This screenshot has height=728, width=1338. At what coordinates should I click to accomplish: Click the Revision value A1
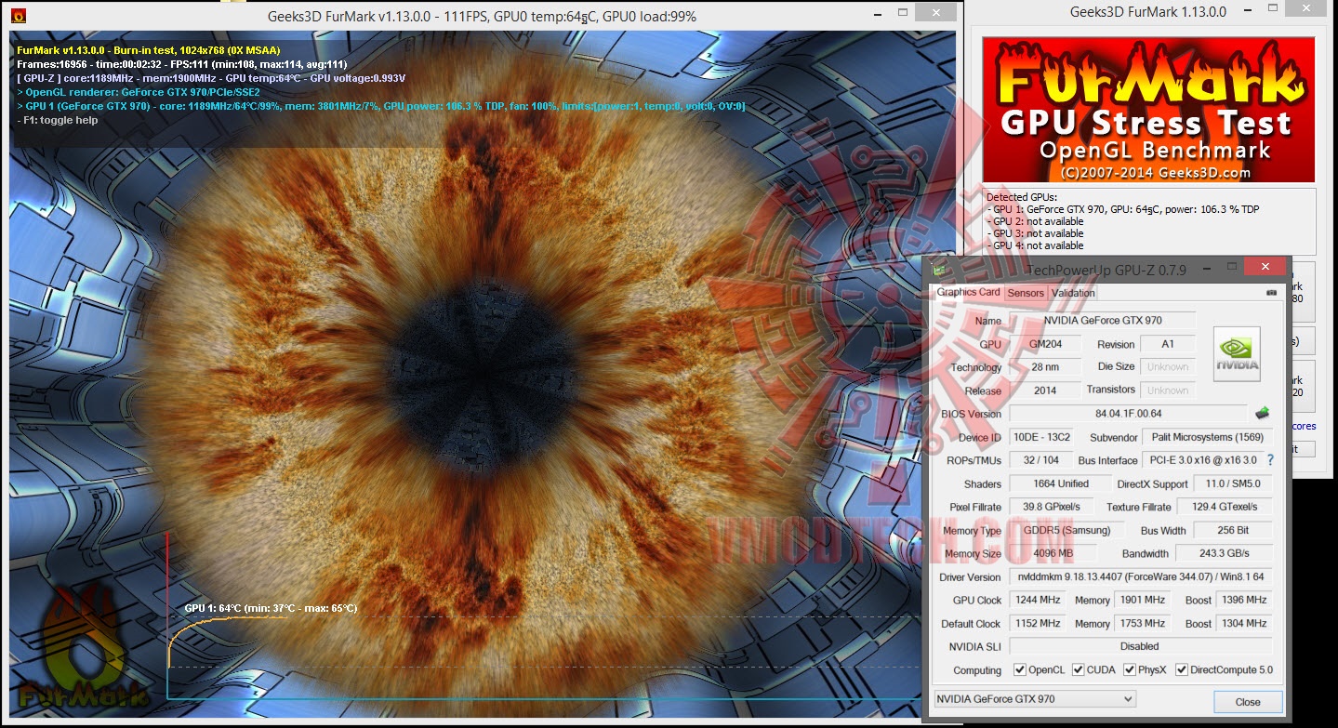[x=1167, y=344]
